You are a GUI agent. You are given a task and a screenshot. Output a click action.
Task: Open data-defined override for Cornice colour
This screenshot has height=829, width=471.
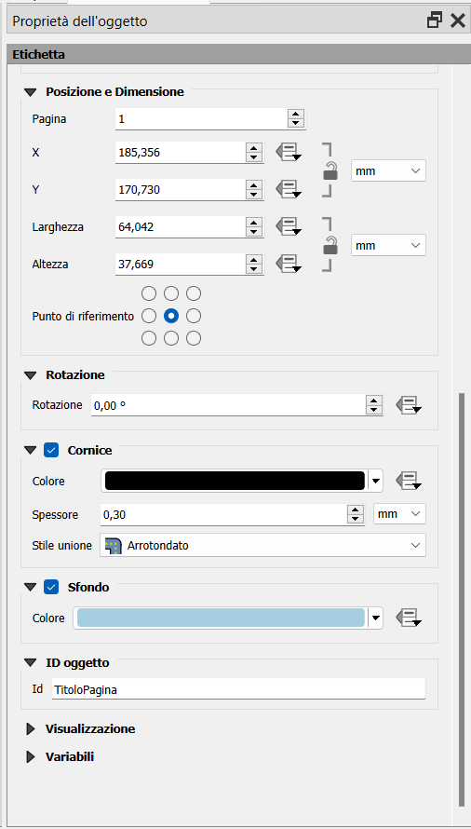(x=409, y=481)
